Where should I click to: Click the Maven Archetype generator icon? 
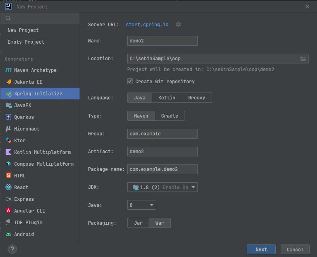[8, 70]
